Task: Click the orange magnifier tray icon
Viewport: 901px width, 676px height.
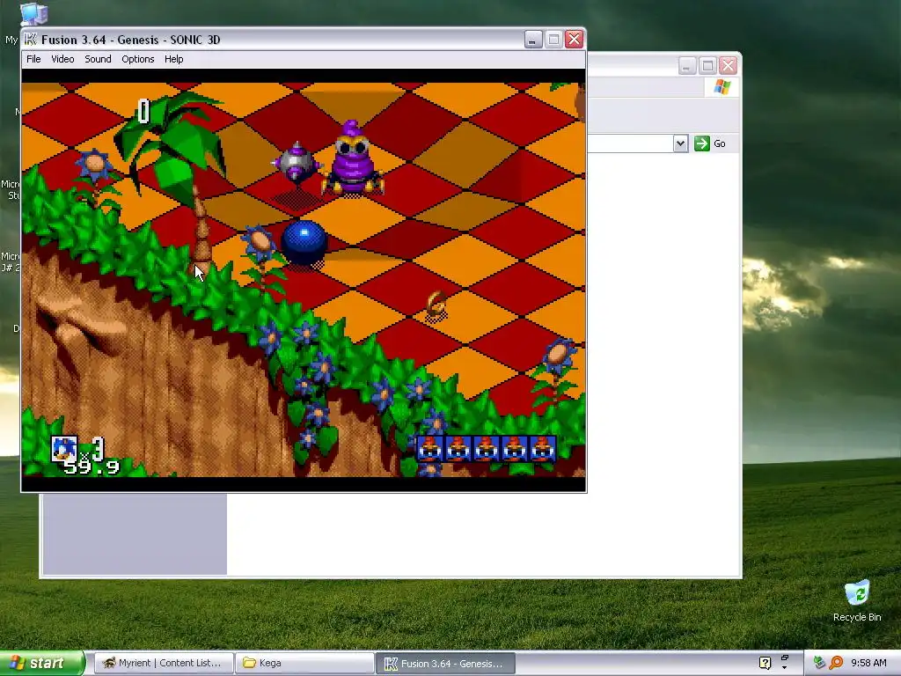Action: 836,663
